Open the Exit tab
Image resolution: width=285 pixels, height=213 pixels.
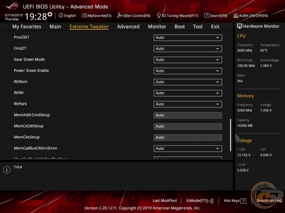(x=215, y=27)
